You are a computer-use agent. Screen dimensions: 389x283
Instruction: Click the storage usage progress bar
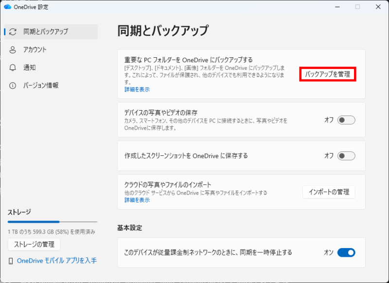53,222
